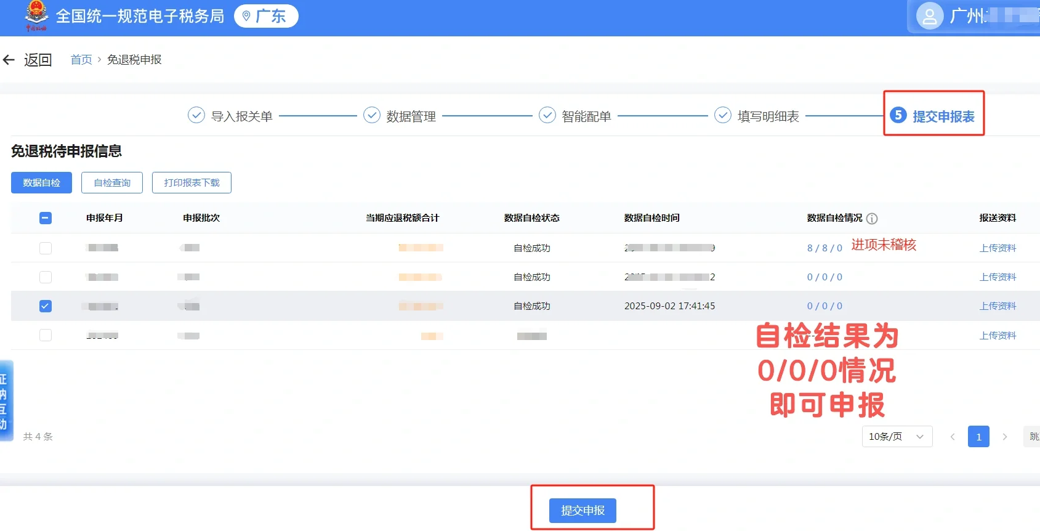Open the 征纳互动 side panel tab
Image resolution: width=1040 pixels, height=531 pixels.
pyautogui.click(x=5, y=401)
